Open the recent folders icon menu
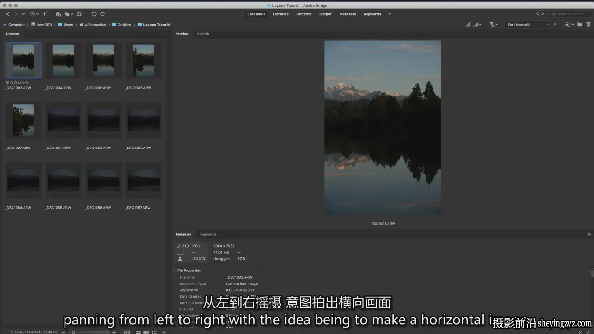The height and width of the screenshot is (334, 594). point(569,25)
